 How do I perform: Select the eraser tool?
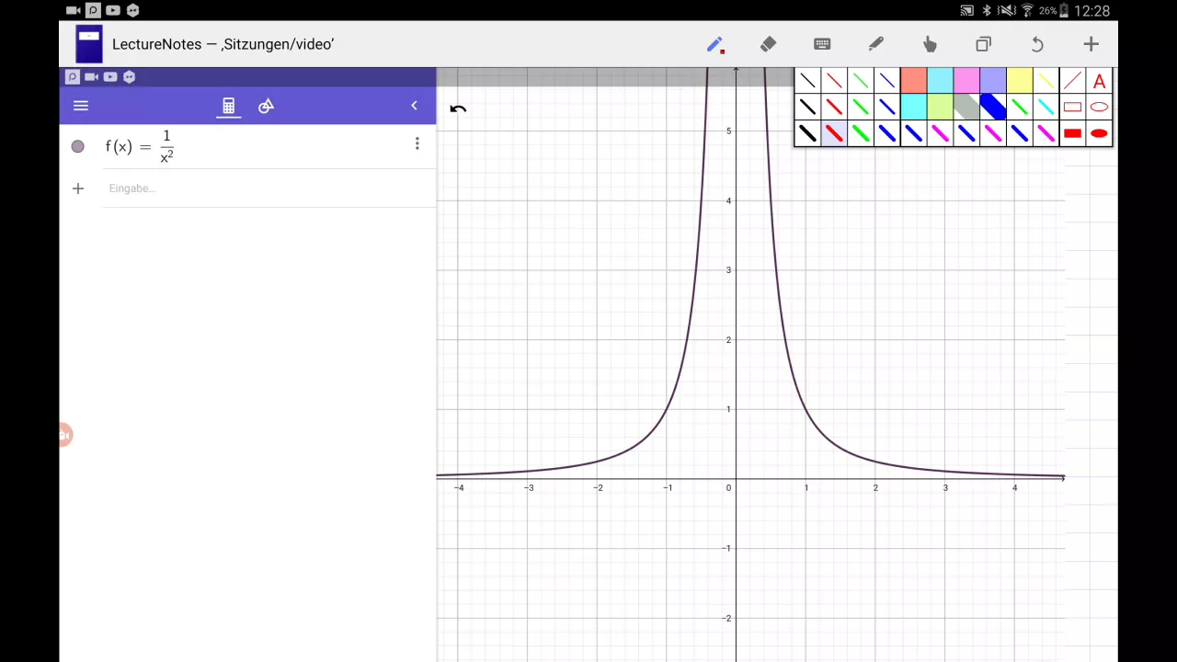click(769, 44)
